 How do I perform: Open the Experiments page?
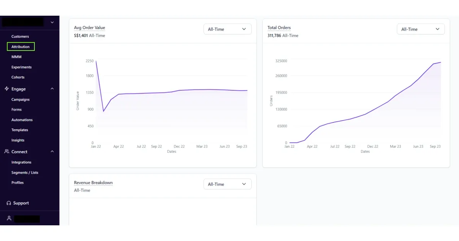pyautogui.click(x=21, y=67)
